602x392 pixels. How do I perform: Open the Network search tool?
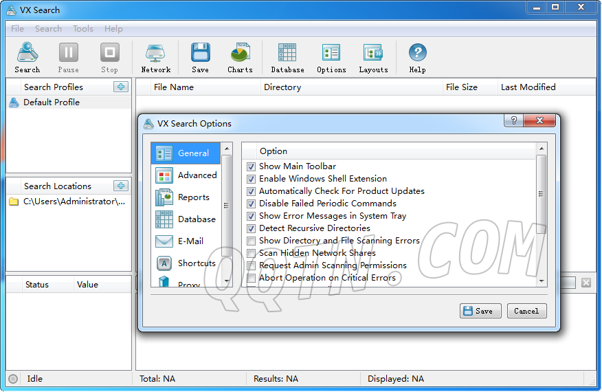pyautogui.click(x=155, y=57)
